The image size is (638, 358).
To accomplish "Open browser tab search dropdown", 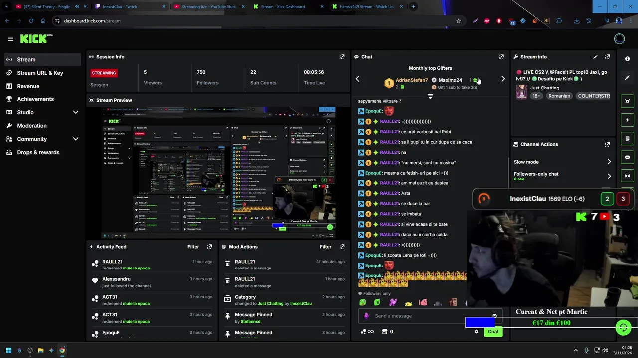I will [x=6, y=7].
